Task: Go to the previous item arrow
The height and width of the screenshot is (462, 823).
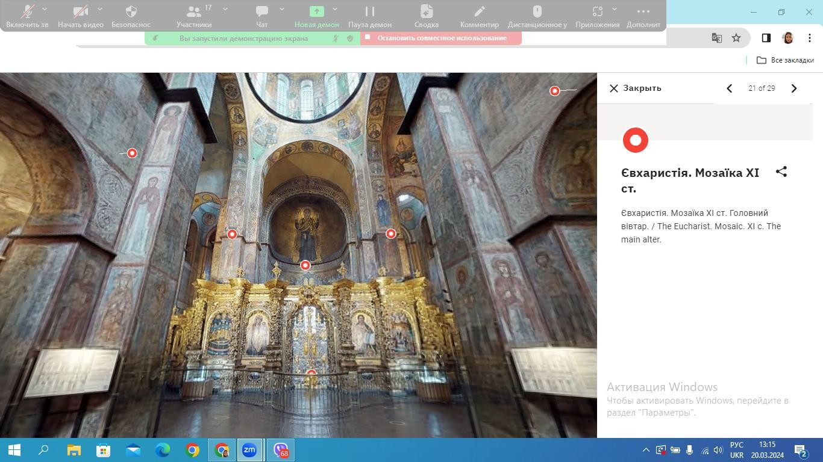Action: 729,88
